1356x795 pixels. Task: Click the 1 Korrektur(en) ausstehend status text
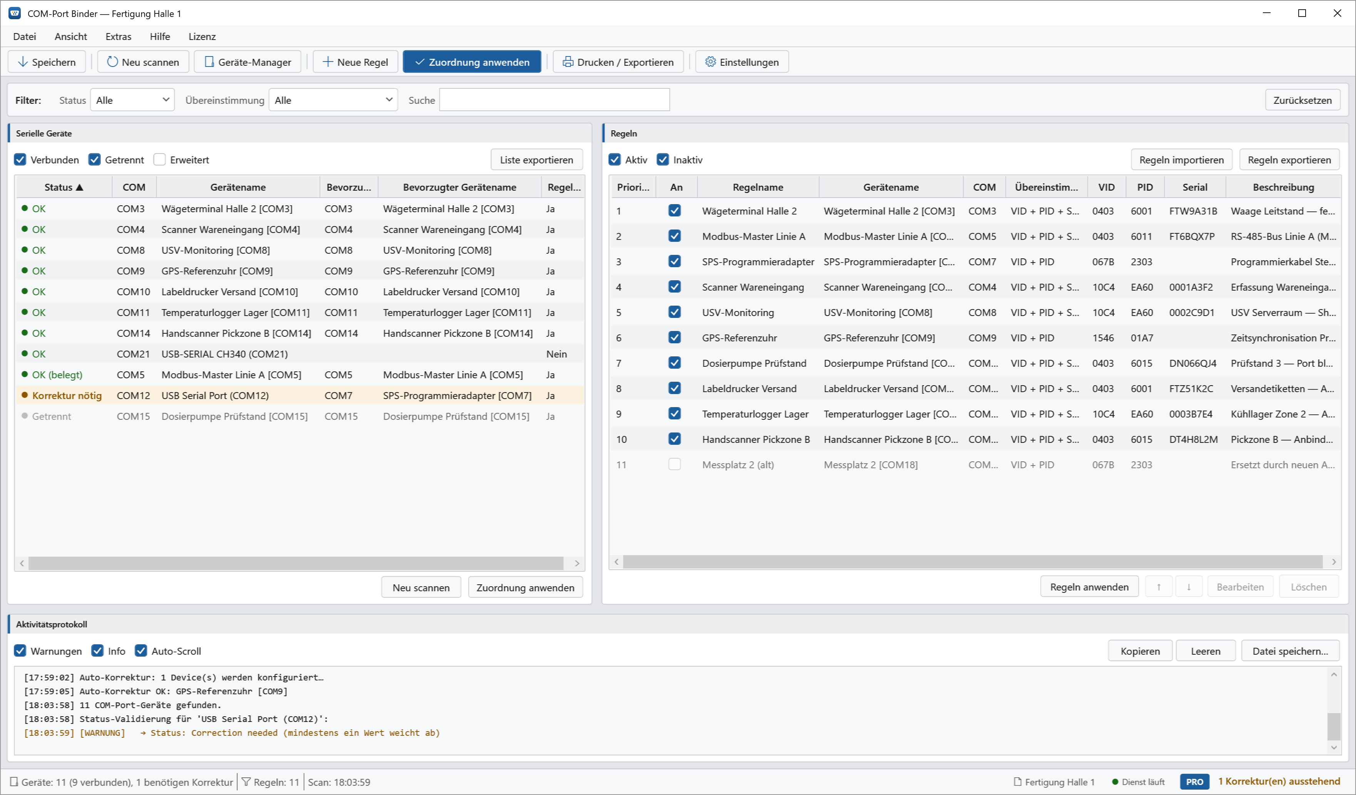[1279, 781]
